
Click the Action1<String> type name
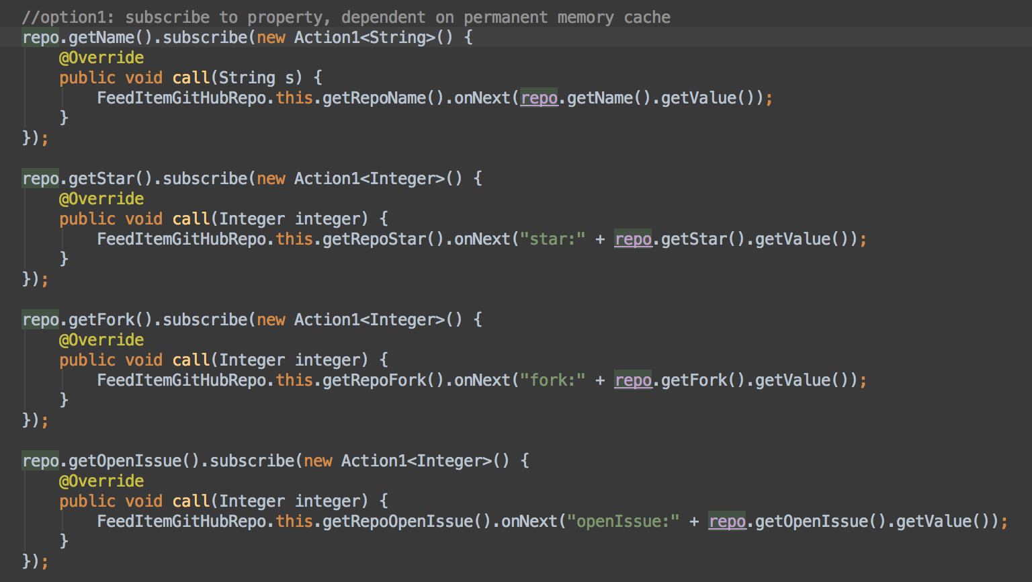tap(364, 38)
